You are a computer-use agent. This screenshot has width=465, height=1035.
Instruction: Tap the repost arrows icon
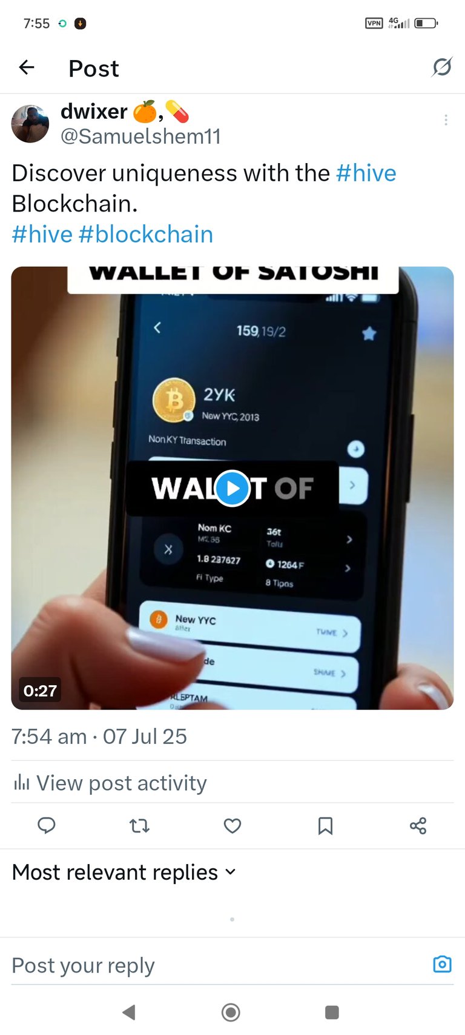coord(140,825)
